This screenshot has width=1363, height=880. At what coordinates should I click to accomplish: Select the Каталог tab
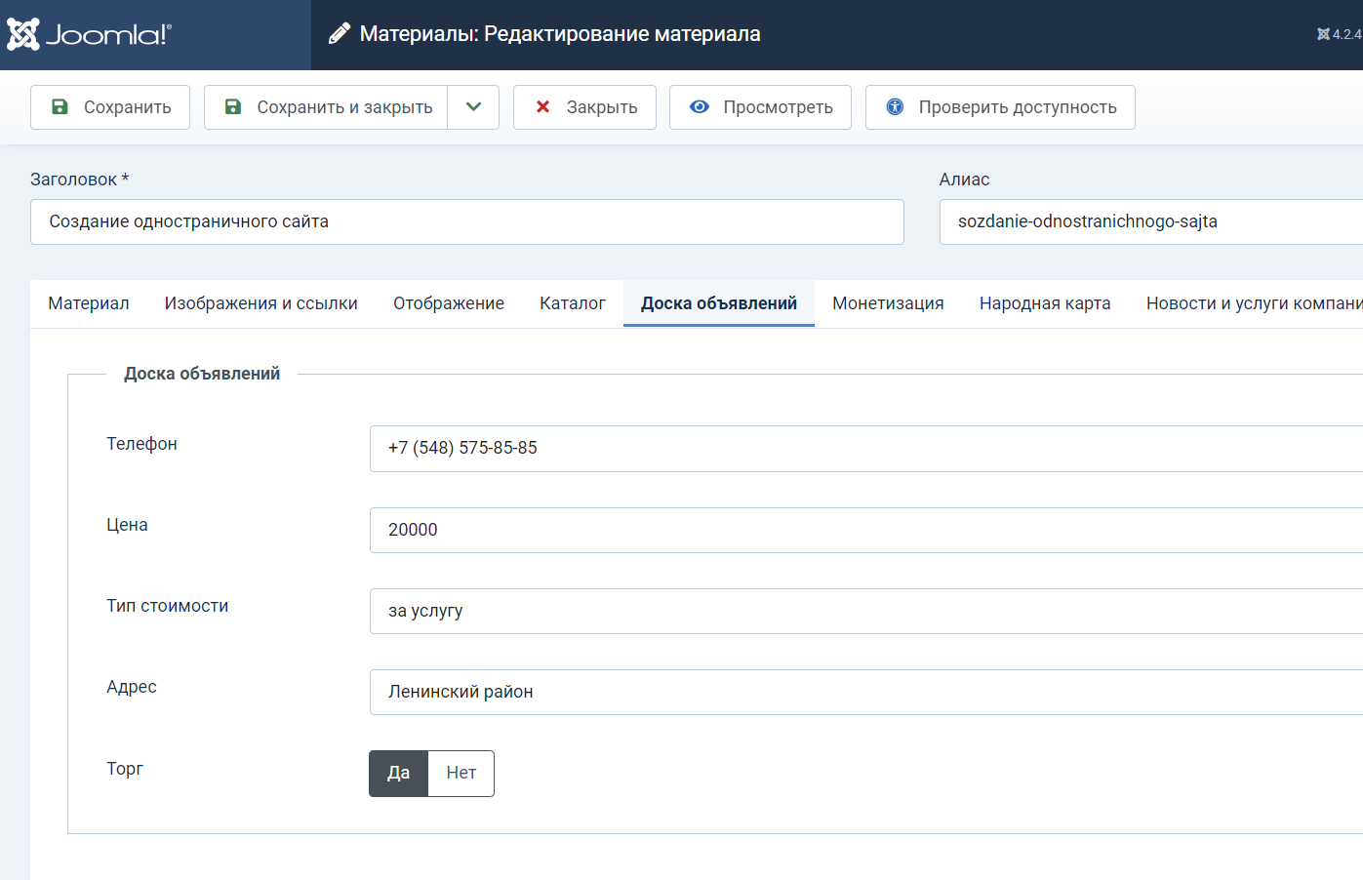573,303
